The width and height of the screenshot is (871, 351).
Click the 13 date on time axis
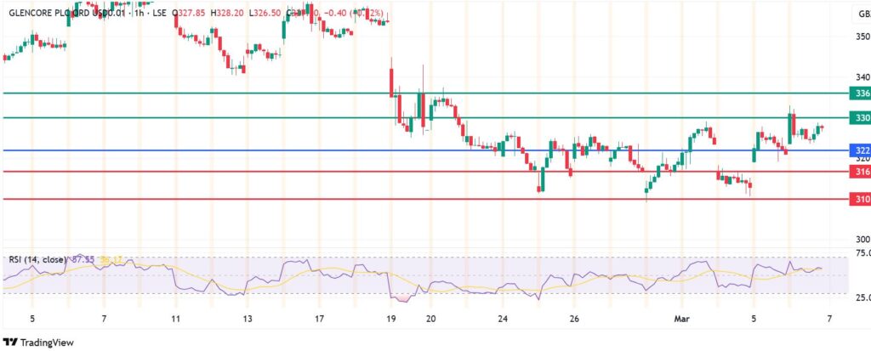(247, 320)
